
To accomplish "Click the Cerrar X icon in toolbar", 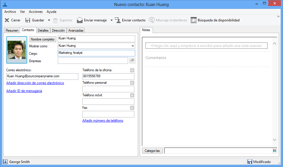I will pos(7,20).
